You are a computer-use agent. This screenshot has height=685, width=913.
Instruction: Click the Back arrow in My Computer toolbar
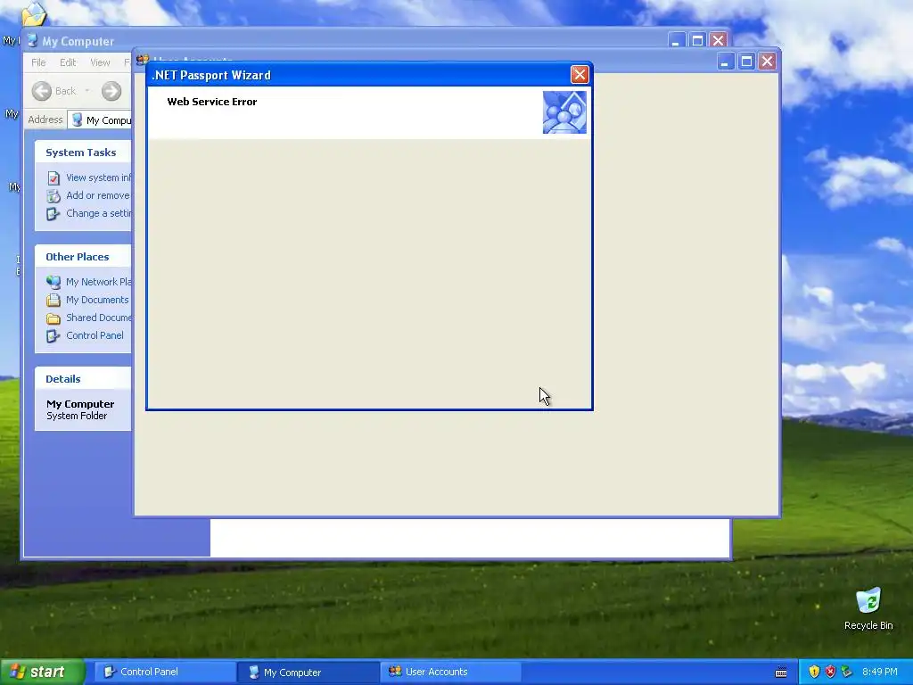click(x=41, y=91)
